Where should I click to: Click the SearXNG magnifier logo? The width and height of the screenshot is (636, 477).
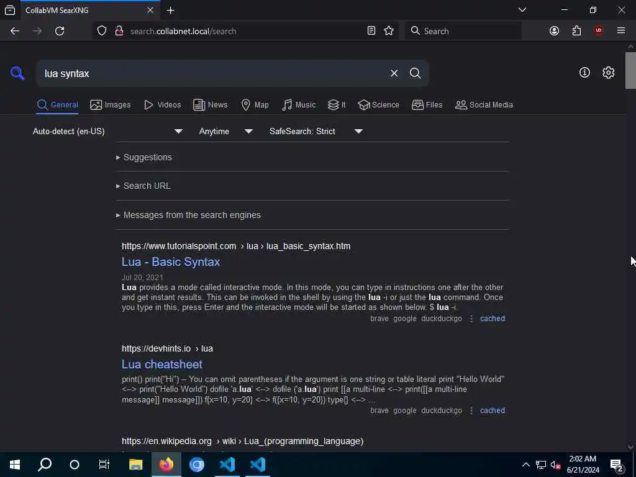pyautogui.click(x=17, y=73)
